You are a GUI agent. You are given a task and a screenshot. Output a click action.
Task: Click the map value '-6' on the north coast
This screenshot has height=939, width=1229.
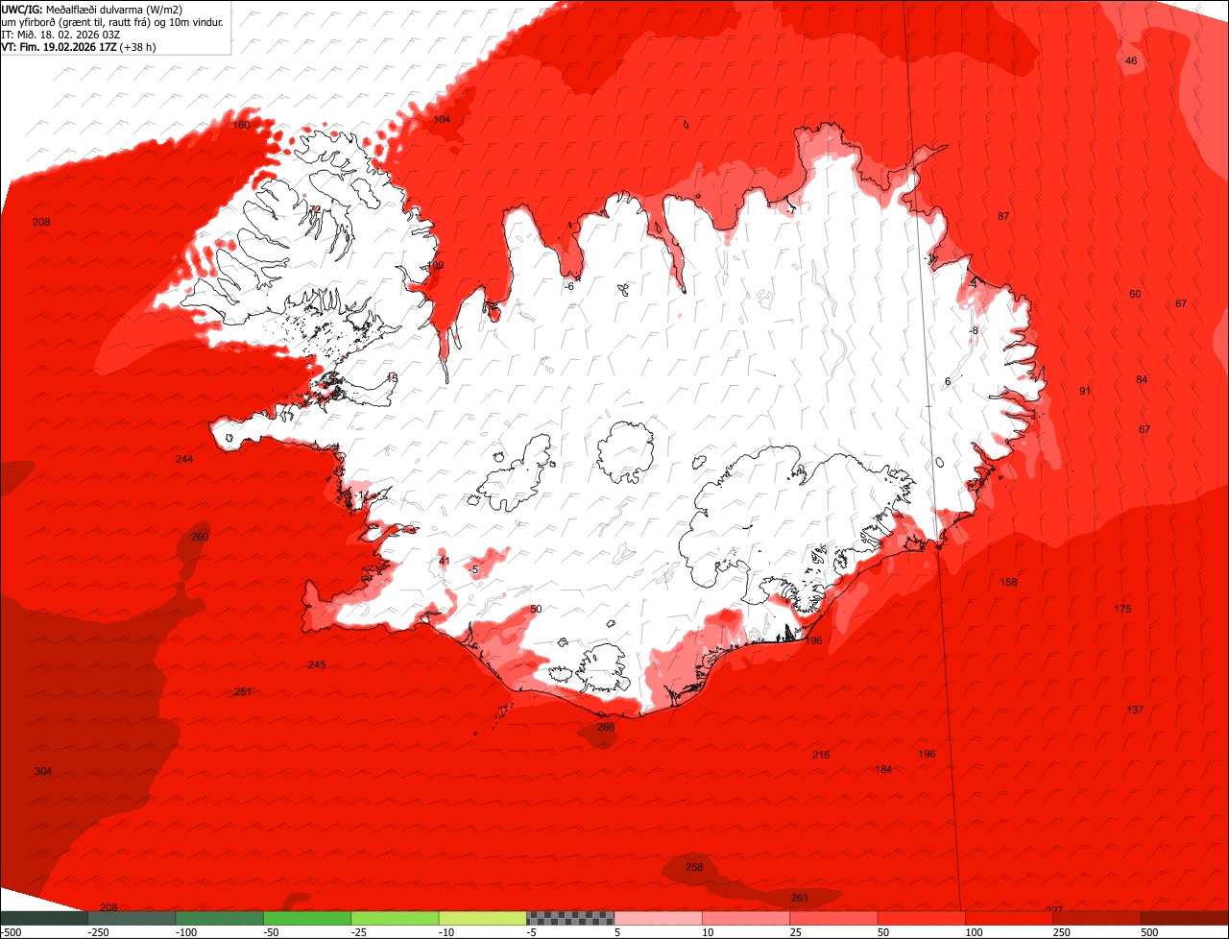pos(569,286)
